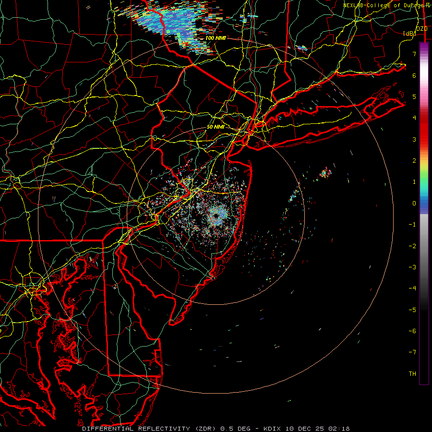Click the '5' value on color scale
This screenshot has height=432, width=432.
click(x=414, y=96)
